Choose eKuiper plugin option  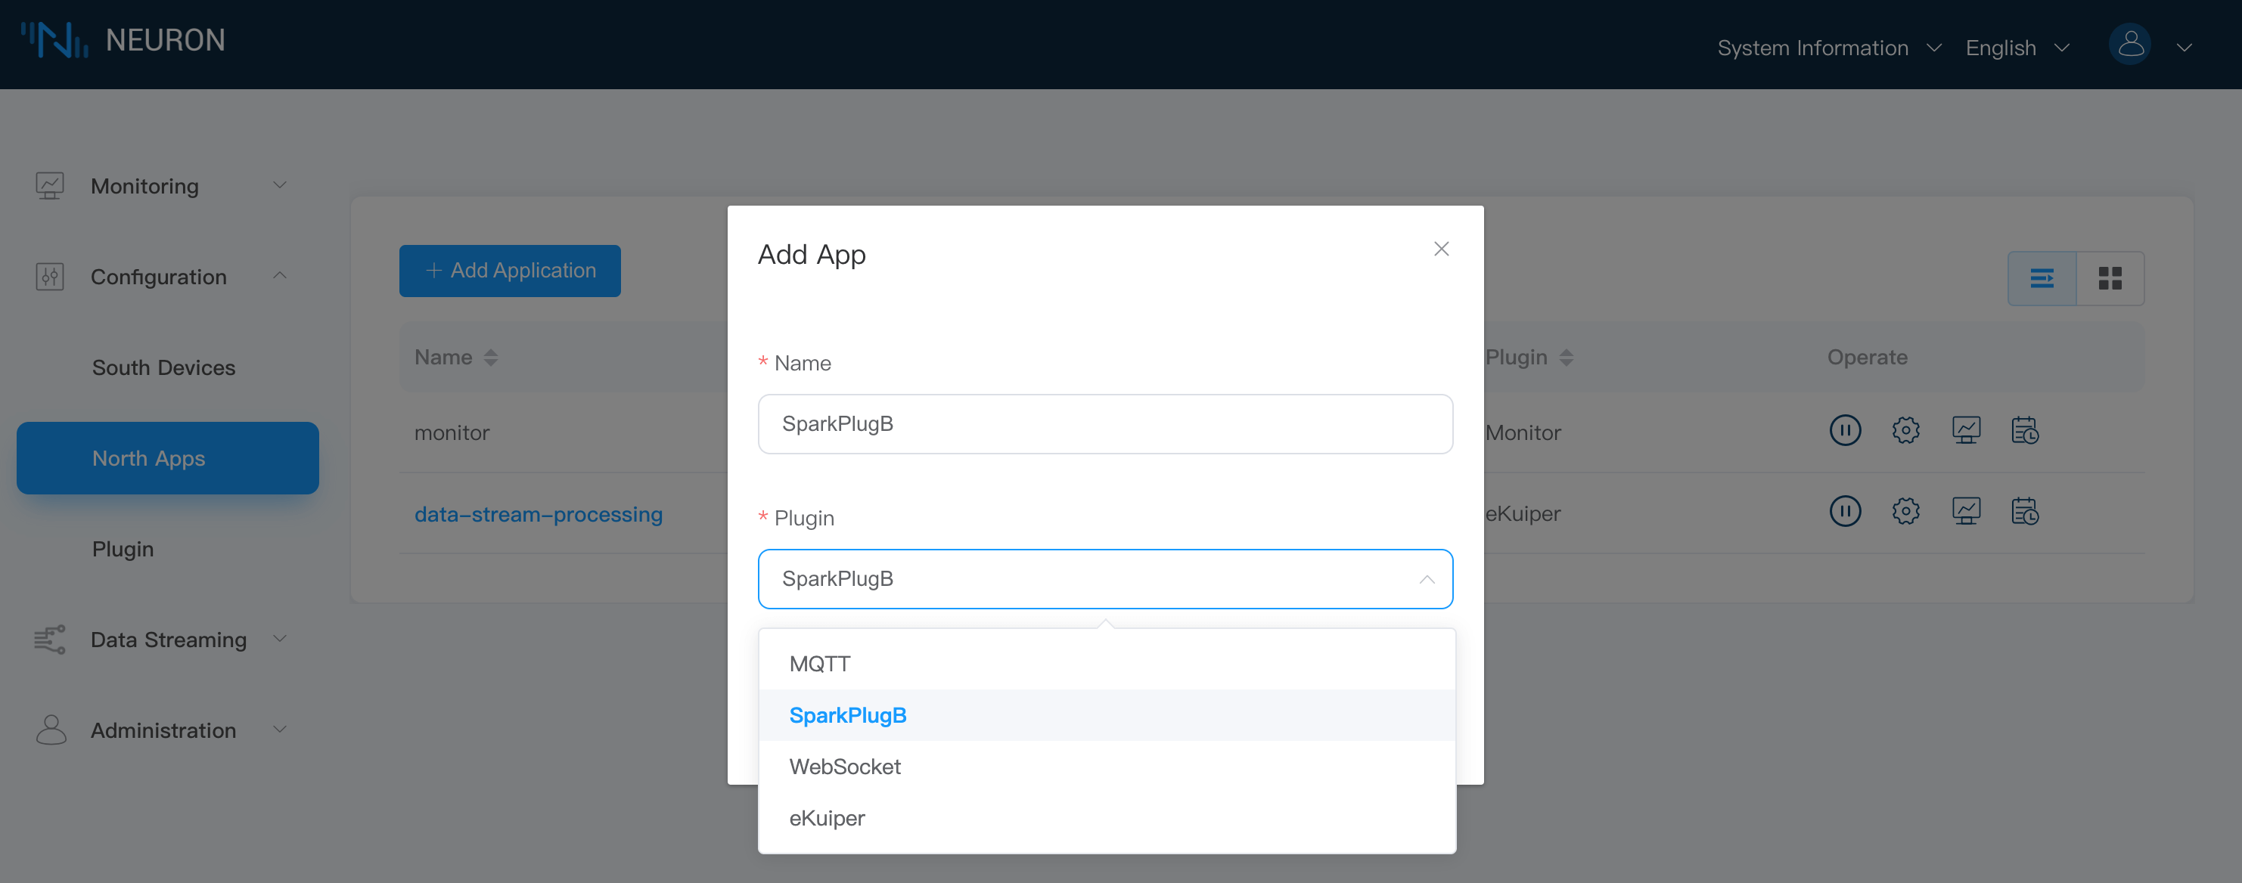tap(827, 818)
